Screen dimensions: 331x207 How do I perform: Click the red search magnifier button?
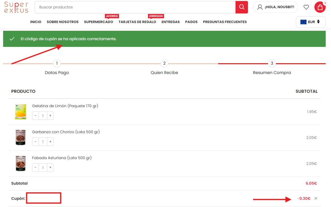click(241, 7)
